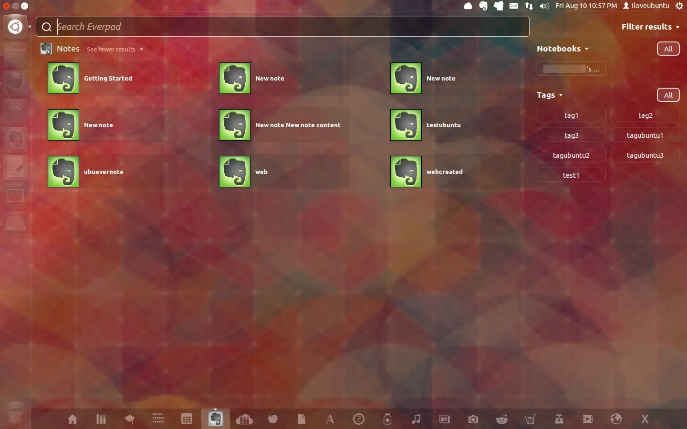Open the clock showing Fri Aug 10 10:57 PM
The width and height of the screenshot is (687, 429).
tap(586, 6)
